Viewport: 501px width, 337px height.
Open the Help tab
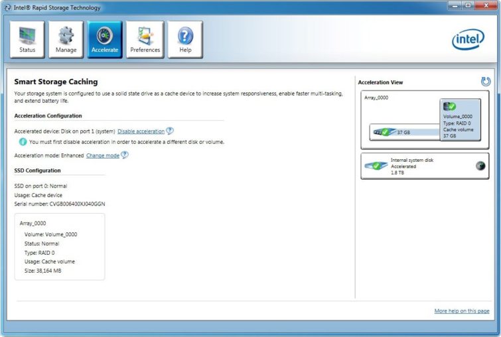click(x=185, y=40)
